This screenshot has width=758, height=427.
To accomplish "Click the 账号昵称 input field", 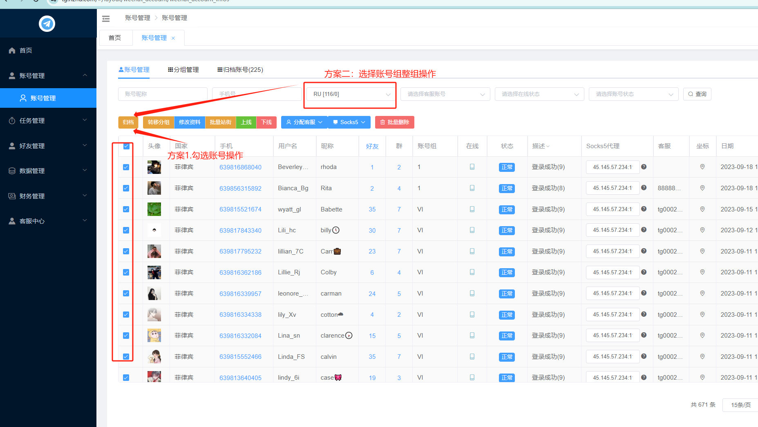I will click(x=163, y=94).
